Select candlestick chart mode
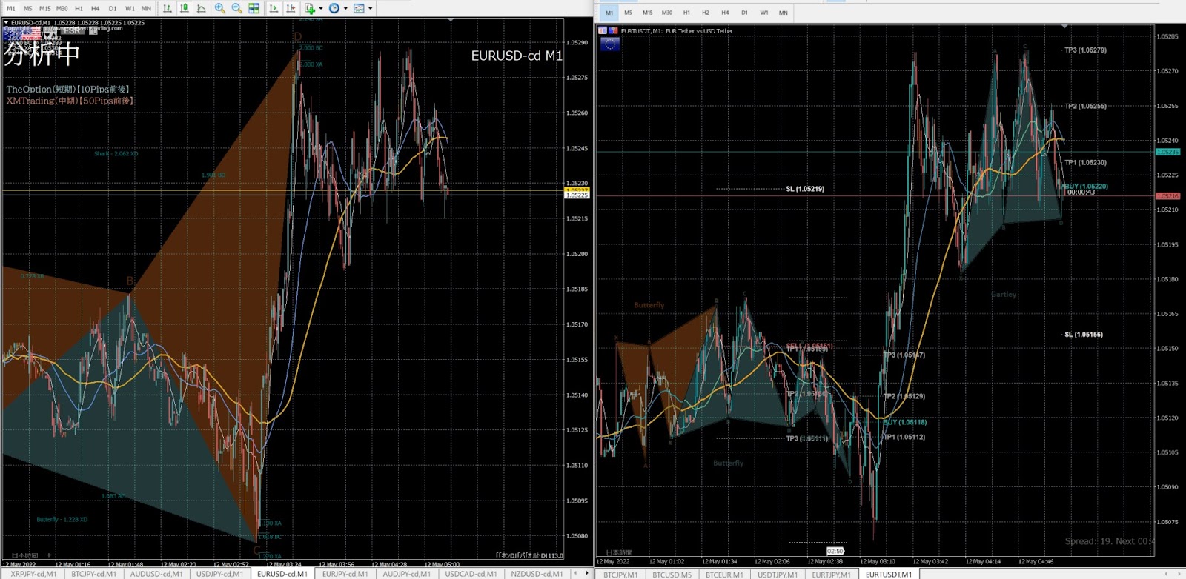The height and width of the screenshot is (579, 1186). tap(184, 8)
